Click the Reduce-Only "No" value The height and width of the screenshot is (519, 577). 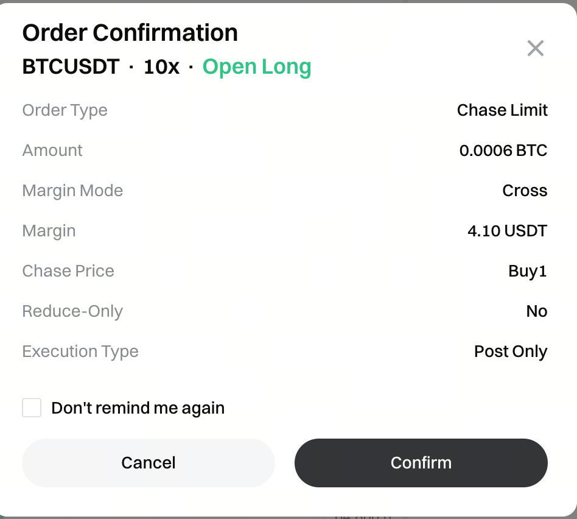tap(536, 311)
